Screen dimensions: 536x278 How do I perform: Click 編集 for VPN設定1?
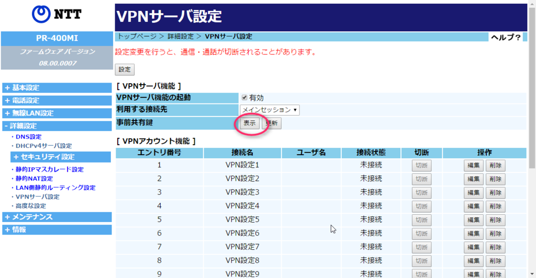pos(473,166)
